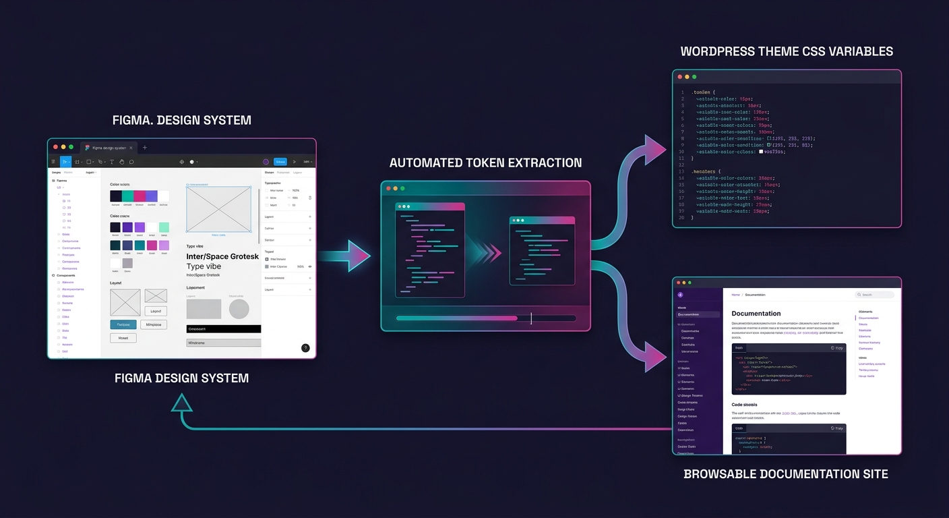The image size is (949, 518).
Task: Tick the first checkbox under Typography panel
Action: pos(267,191)
